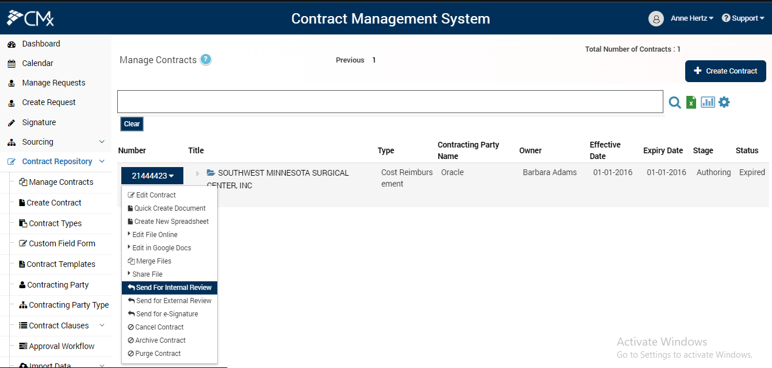Viewport: 772px width, 368px height.
Task: Click the Create Contract button
Action: pyautogui.click(x=725, y=71)
